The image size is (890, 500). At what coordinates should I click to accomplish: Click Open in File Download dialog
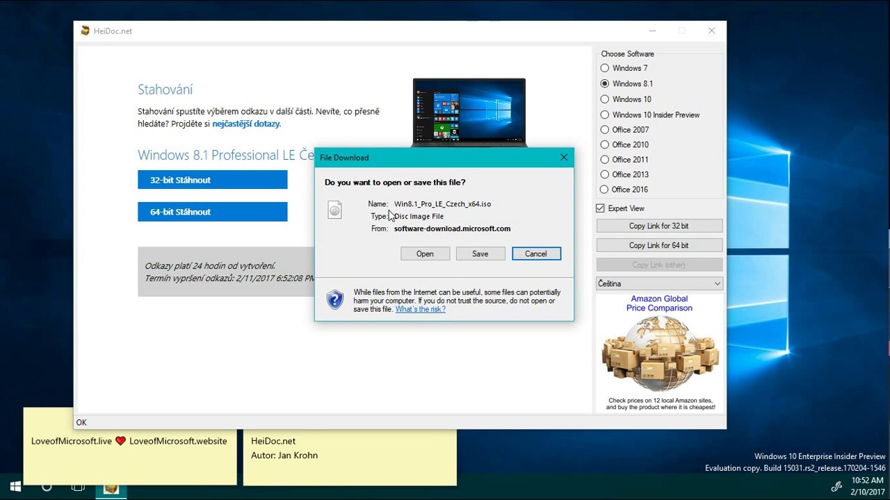coord(425,253)
